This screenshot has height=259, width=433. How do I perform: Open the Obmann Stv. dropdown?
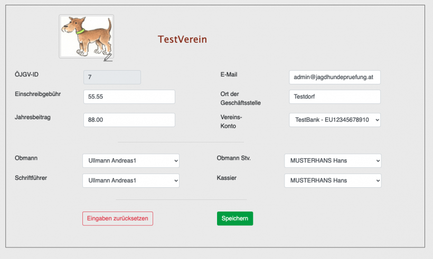pos(332,160)
